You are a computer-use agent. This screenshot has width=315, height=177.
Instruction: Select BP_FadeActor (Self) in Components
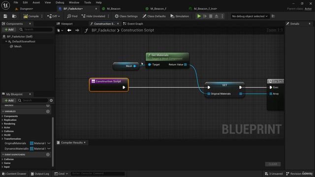(x=20, y=36)
